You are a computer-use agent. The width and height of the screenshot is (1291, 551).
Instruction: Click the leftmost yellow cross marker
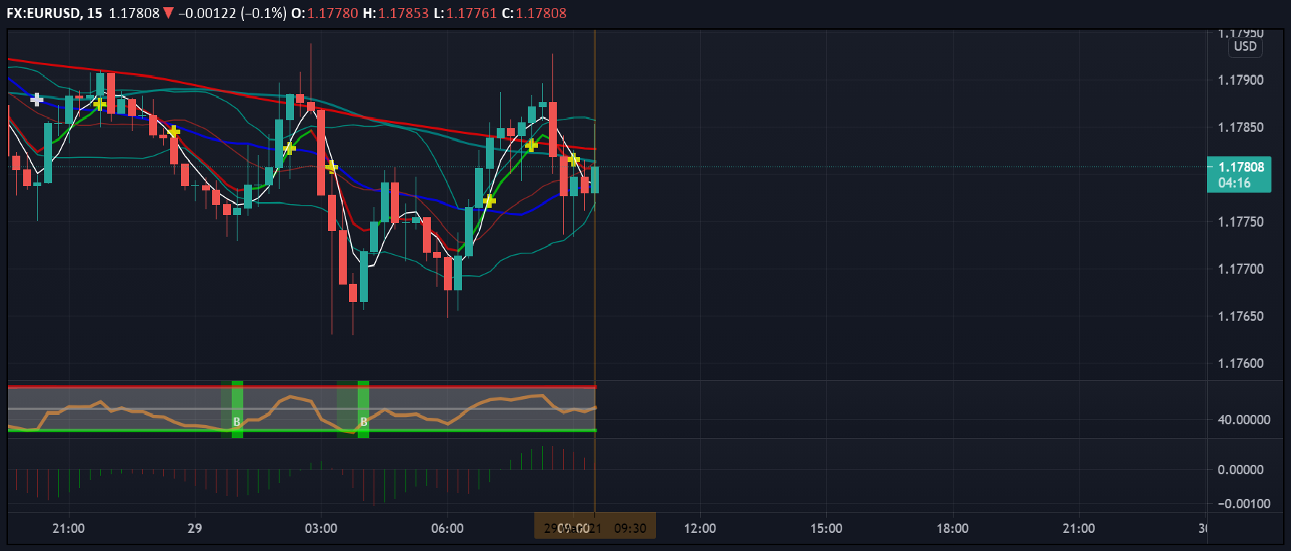pyautogui.click(x=100, y=104)
